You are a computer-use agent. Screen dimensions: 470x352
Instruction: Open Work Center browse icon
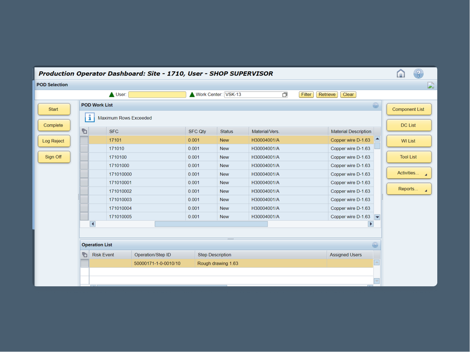[285, 95]
